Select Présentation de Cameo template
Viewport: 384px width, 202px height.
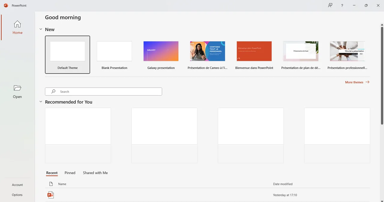click(x=208, y=55)
